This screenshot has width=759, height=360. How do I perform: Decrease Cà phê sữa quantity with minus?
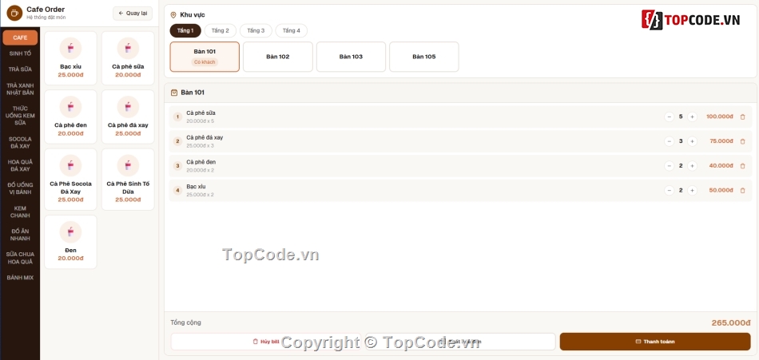click(x=669, y=117)
